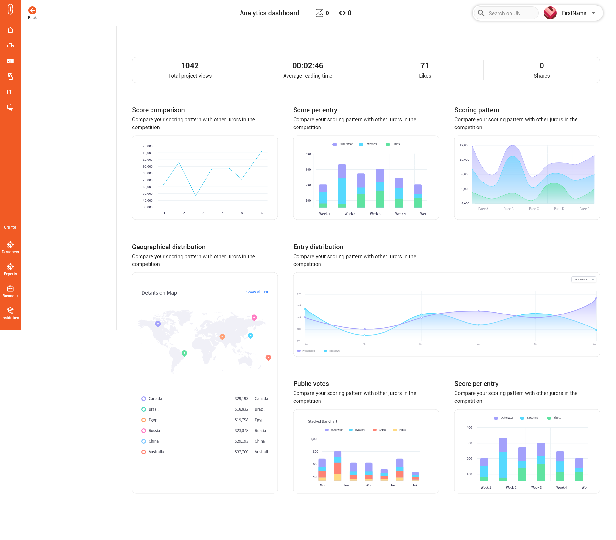The height and width of the screenshot is (540, 616).
Task: Click the image count icon in header
Action: click(319, 13)
